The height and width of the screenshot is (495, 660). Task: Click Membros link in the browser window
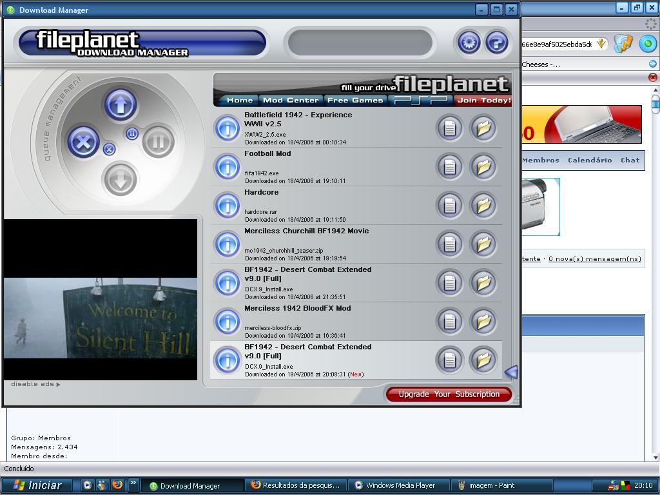[x=541, y=160]
